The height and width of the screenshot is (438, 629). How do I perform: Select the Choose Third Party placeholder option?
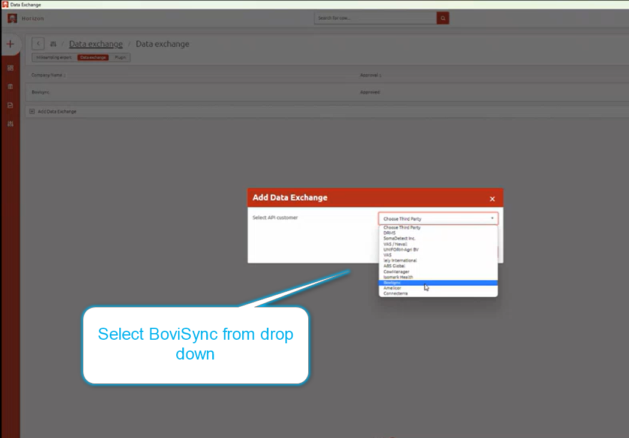(438, 228)
